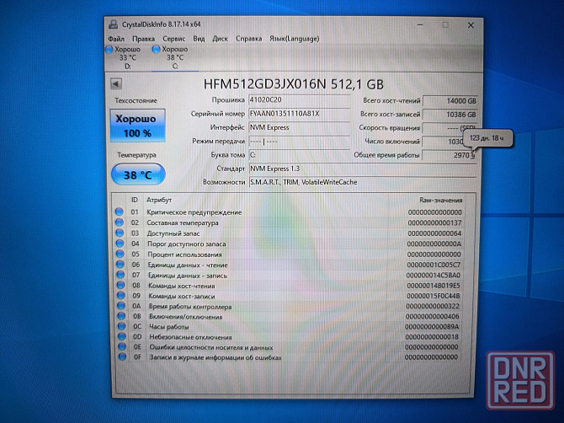Click the 38 °C temperature indicator button
The image size is (564, 423).
[137, 174]
